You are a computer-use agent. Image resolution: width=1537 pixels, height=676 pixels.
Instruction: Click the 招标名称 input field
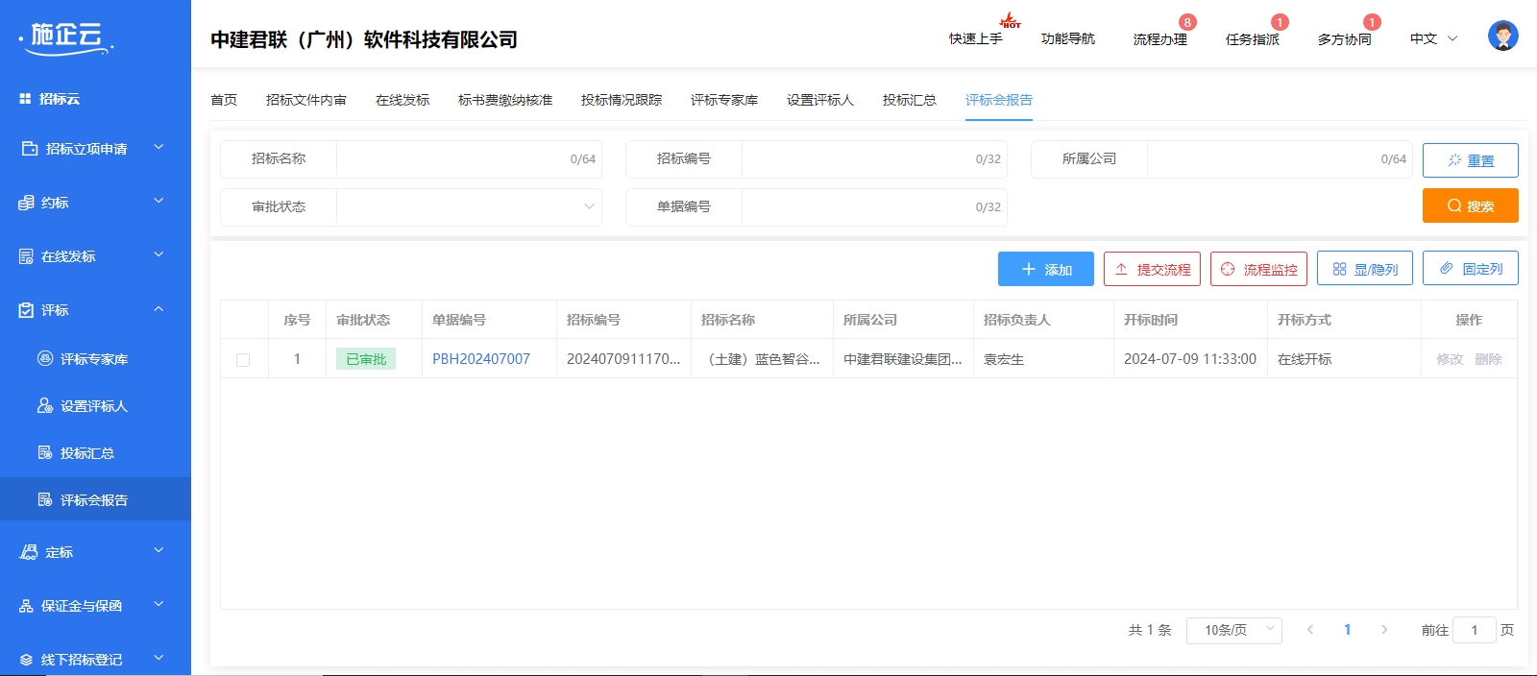[x=451, y=159]
